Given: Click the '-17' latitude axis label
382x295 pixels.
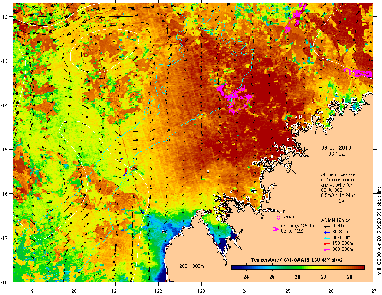Looking at the screenshot, I should pyautogui.click(x=5, y=238).
